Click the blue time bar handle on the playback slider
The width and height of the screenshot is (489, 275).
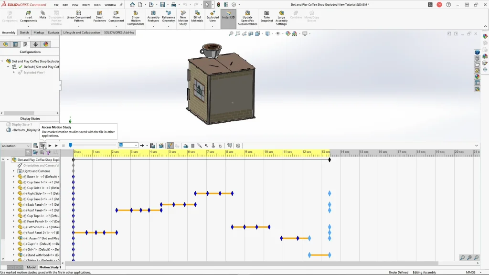[x=70, y=145]
